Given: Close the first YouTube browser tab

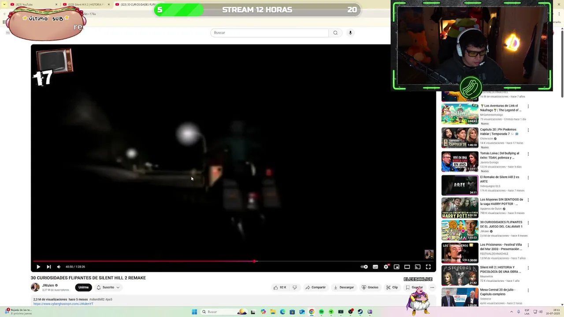Looking at the screenshot, I should point(56,4).
